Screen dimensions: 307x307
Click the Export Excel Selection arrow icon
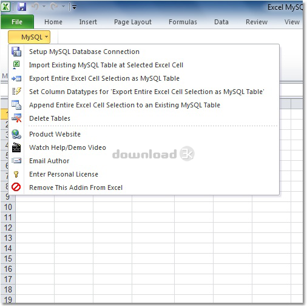tap(16, 78)
